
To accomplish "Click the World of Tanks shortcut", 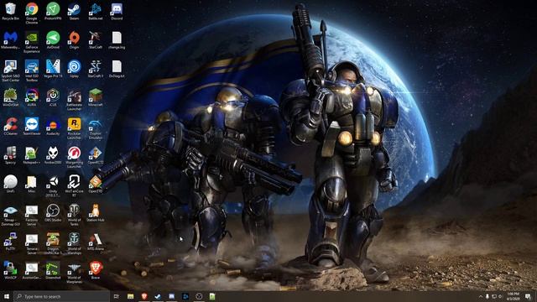I will tap(74, 215).
